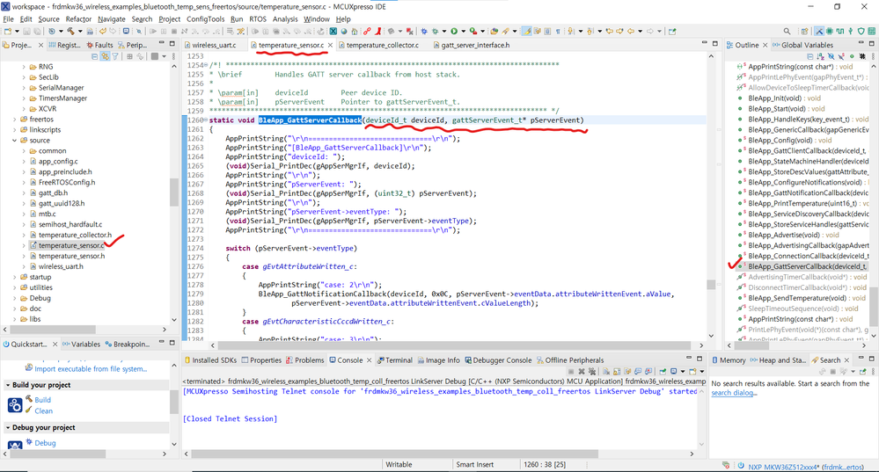Viewport: 879px width, 472px height.
Task: Switch to the Develop perspective icon
Action: coord(819,31)
